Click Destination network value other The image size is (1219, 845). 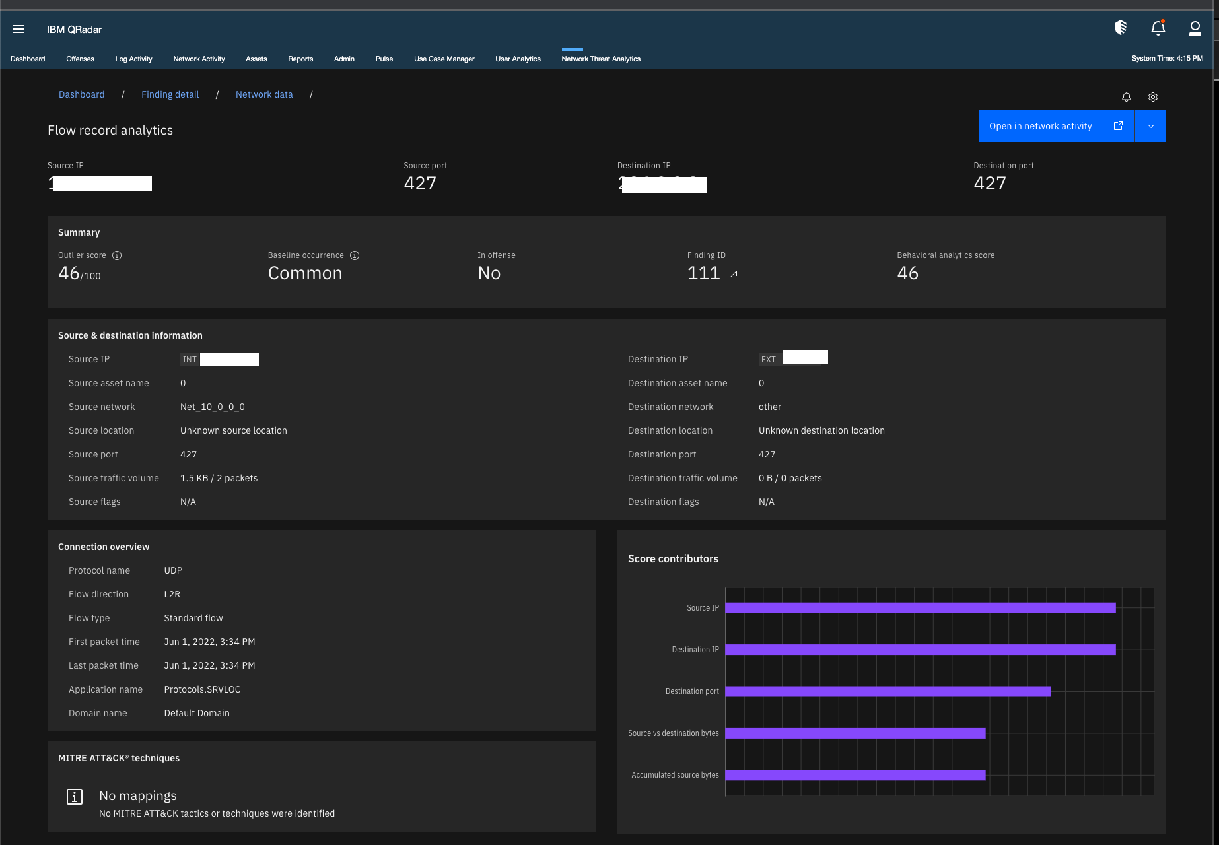point(770,407)
